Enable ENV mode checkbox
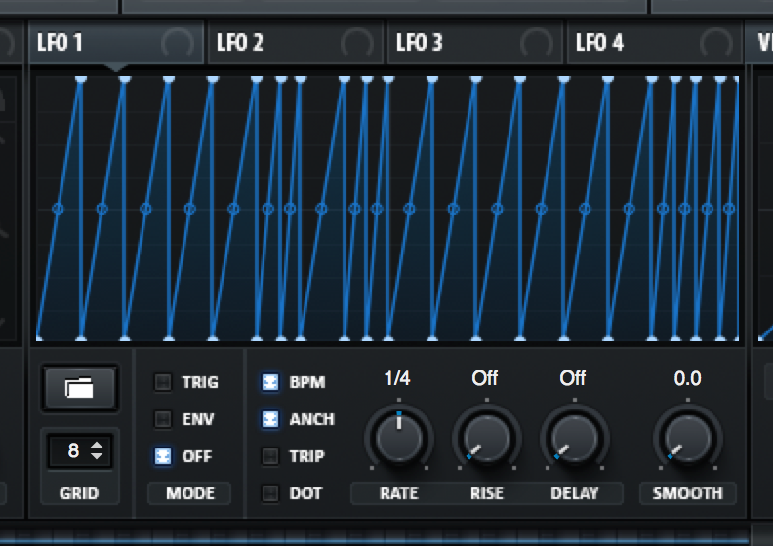This screenshot has width=773, height=546. (163, 419)
